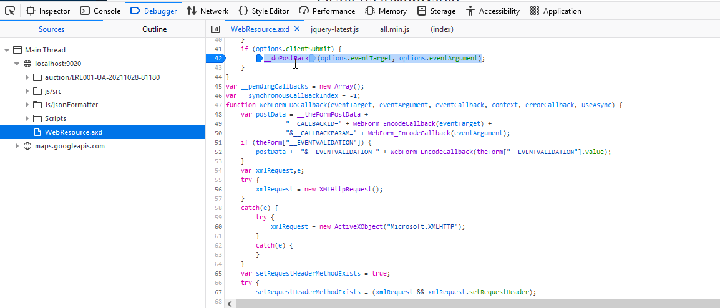Open the Application panel

[x=555, y=11]
